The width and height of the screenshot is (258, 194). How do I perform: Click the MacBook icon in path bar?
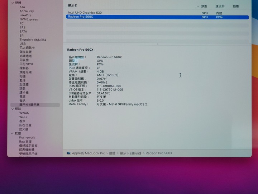(x=68, y=153)
